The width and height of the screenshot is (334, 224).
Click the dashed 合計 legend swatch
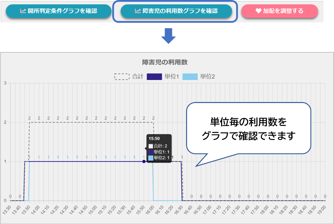tap(122, 77)
